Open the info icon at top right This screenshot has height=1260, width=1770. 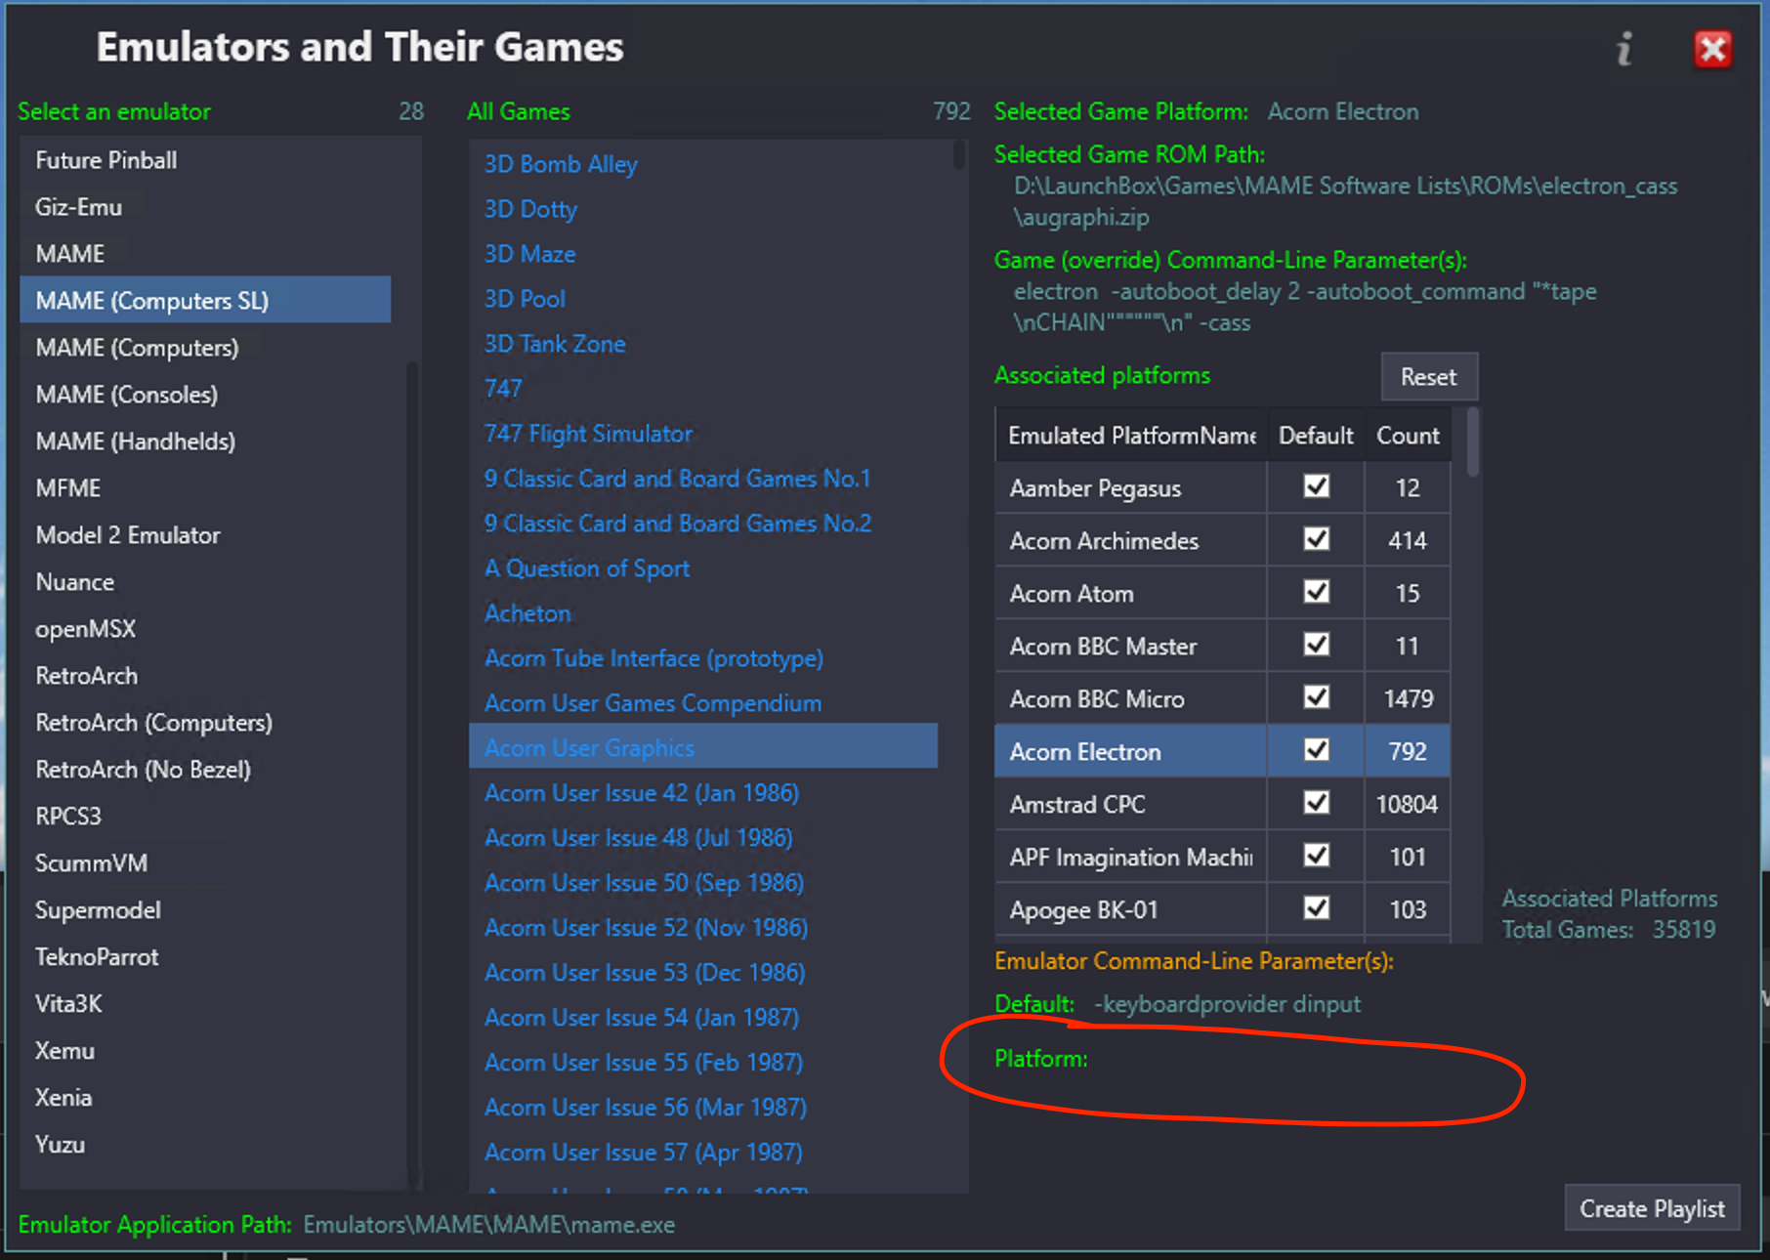1623,49
